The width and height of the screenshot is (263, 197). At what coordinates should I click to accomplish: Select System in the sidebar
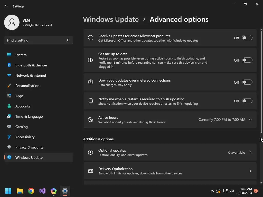pos(39,55)
